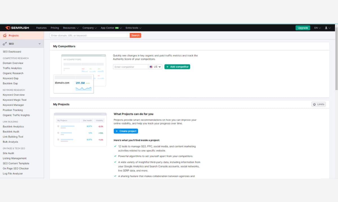The height and width of the screenshot is (202, 338).
Task: Click the Add competitor button
Action: [177, 67]
